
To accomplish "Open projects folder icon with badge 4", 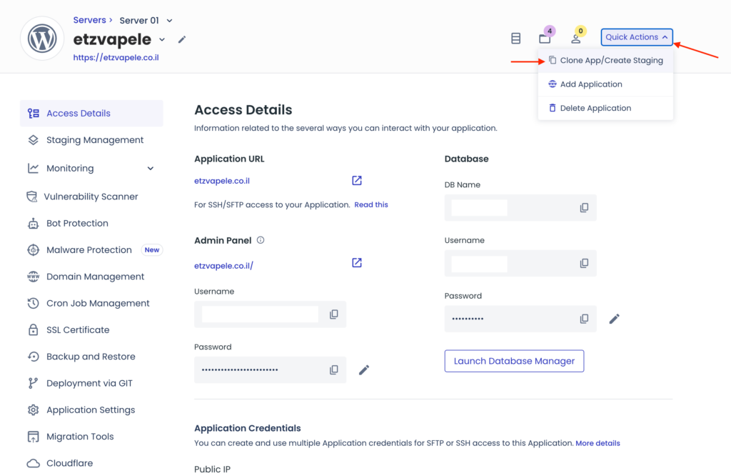I will (x=545, y=38).
